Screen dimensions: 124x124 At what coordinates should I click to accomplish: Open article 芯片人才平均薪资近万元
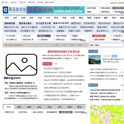63,84
